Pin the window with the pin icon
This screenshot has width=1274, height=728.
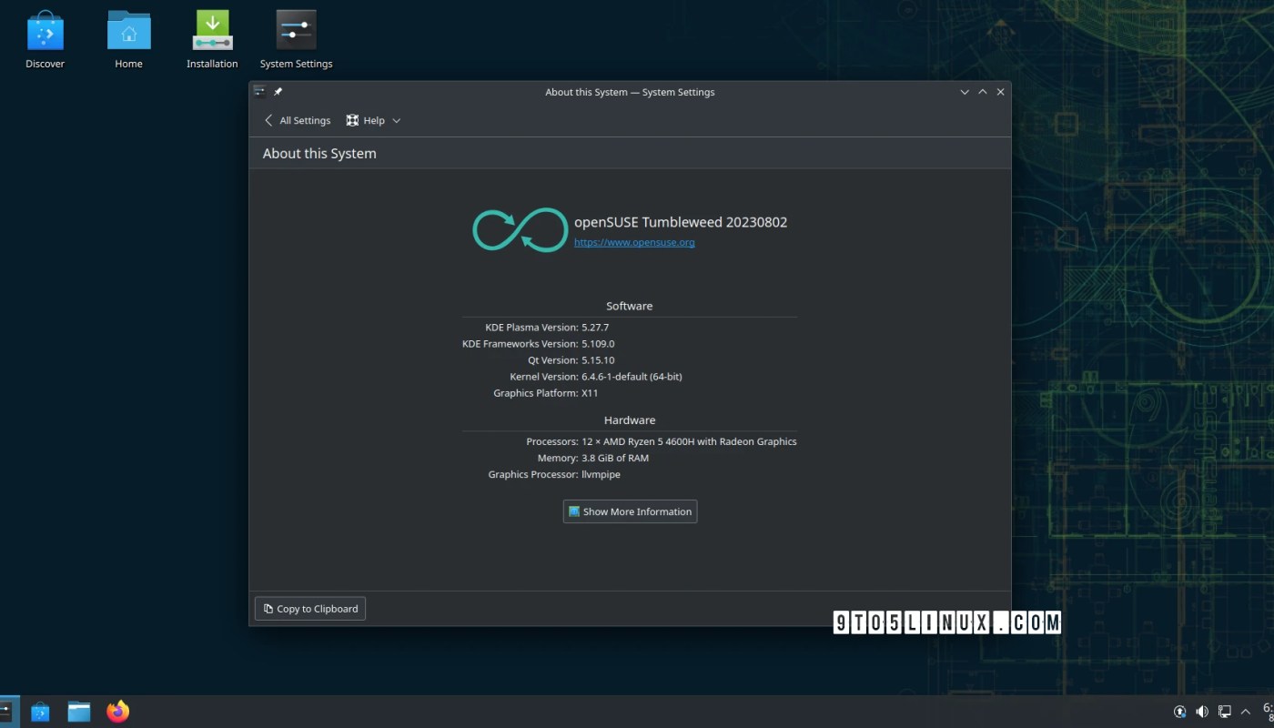(278, 92)
